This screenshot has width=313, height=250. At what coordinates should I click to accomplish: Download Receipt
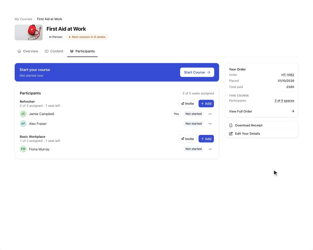(x=262, y=125)
